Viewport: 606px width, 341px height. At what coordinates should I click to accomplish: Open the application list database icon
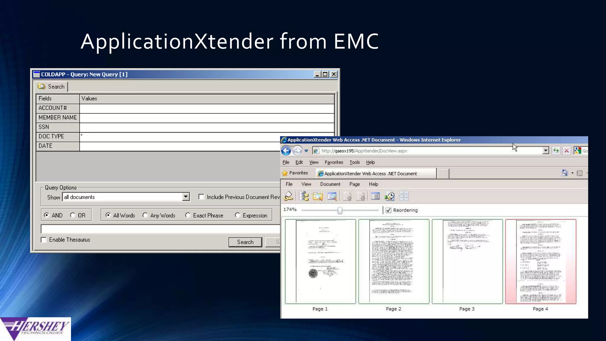[304, 196]
